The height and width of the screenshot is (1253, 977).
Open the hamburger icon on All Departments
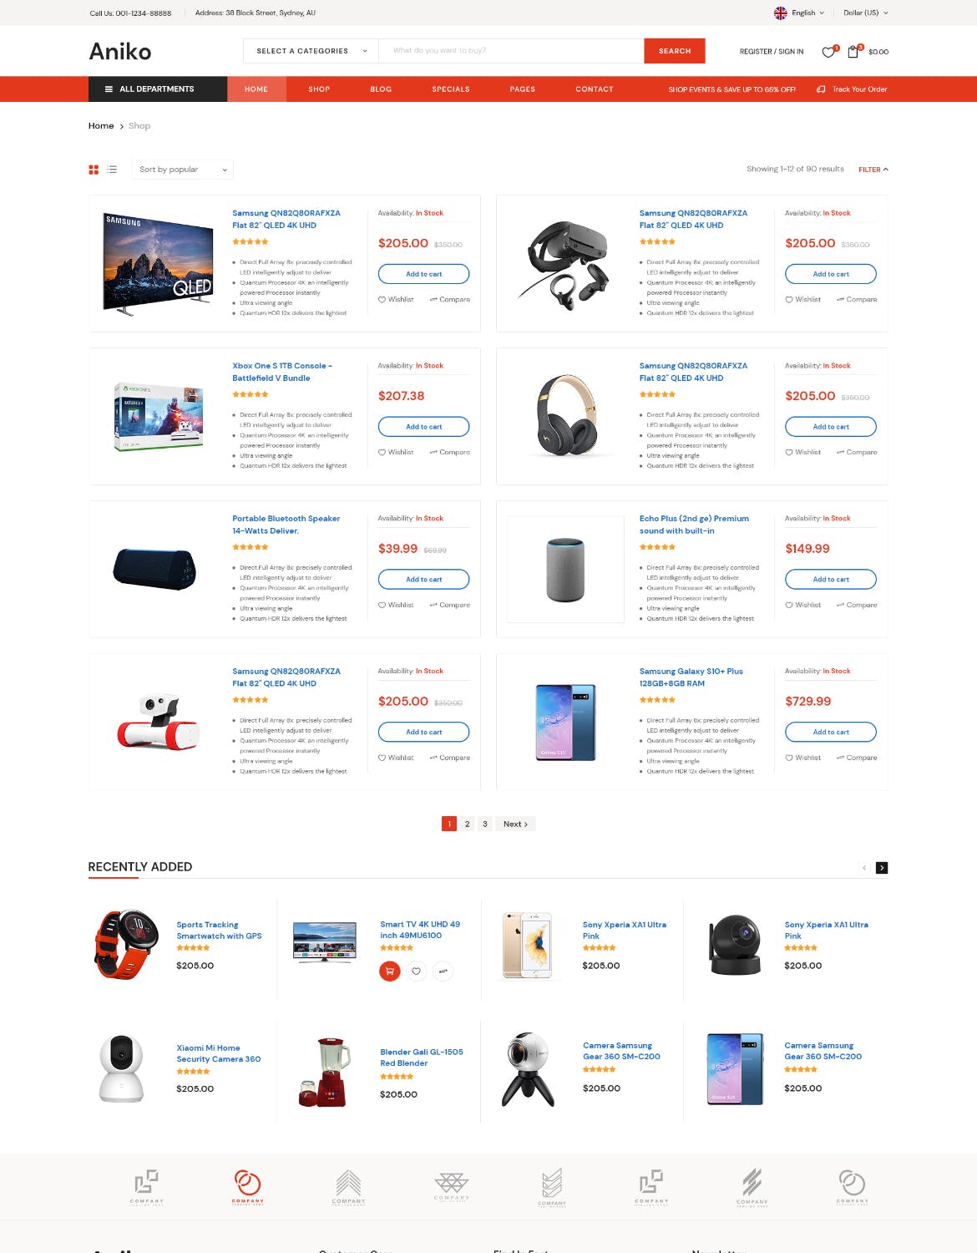[107, 89]
